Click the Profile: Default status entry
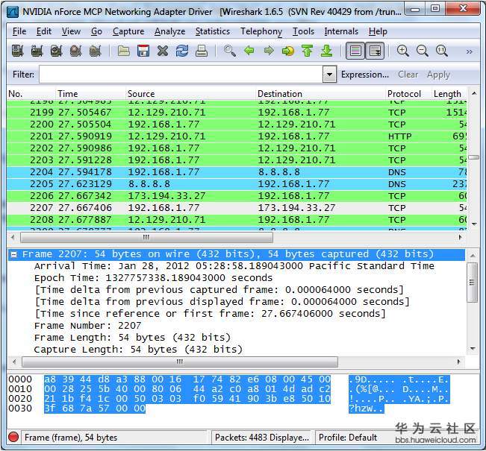This screenshot has width=486, height=451. [348, 438]
